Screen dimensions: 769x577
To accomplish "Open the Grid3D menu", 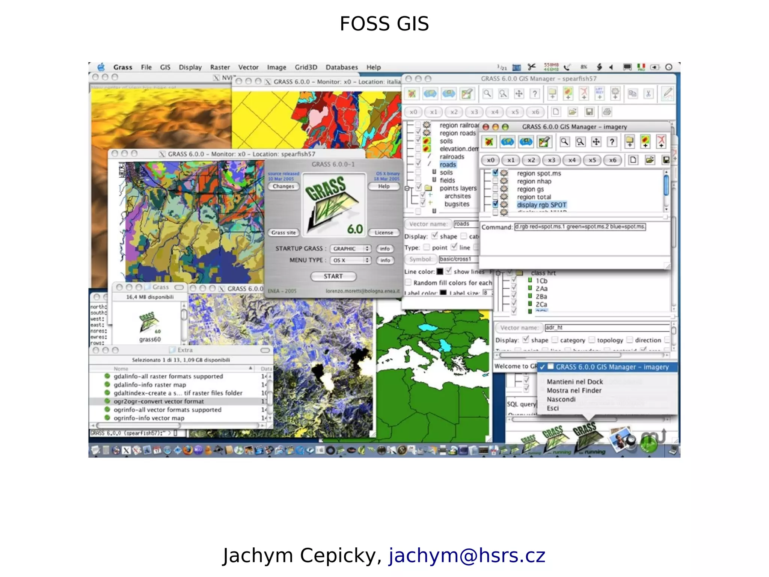I will tap(306, 67).
